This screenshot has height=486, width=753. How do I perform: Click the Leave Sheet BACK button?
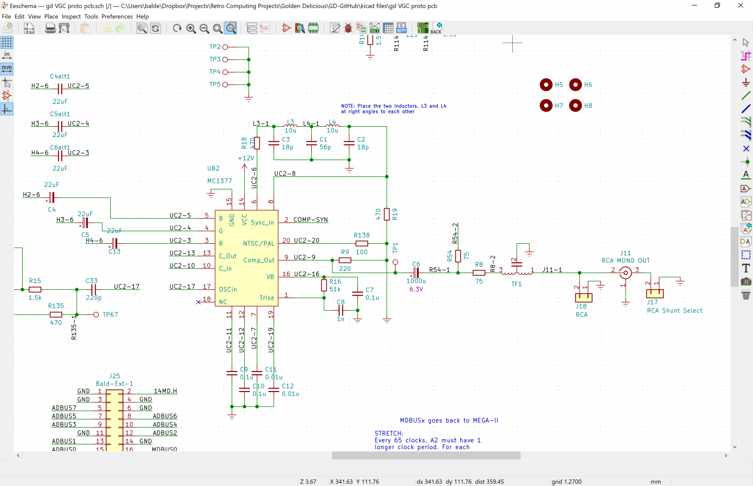(x=438, y=27)
